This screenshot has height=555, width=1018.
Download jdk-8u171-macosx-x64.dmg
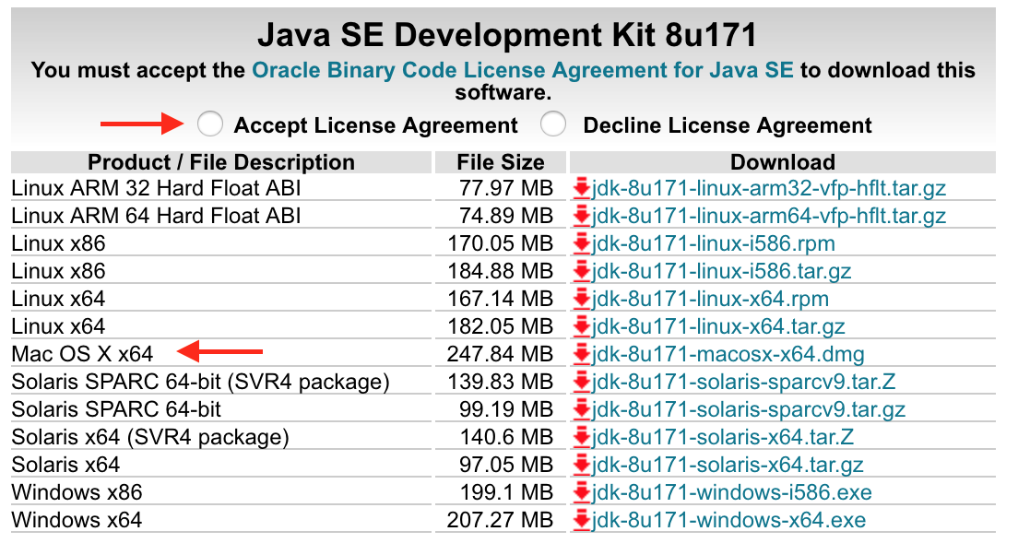(728, 354)
